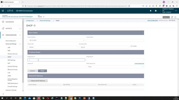Open Microsoft Store from taskbar
This screenshot has height=100, width=179.
[34, 98]
